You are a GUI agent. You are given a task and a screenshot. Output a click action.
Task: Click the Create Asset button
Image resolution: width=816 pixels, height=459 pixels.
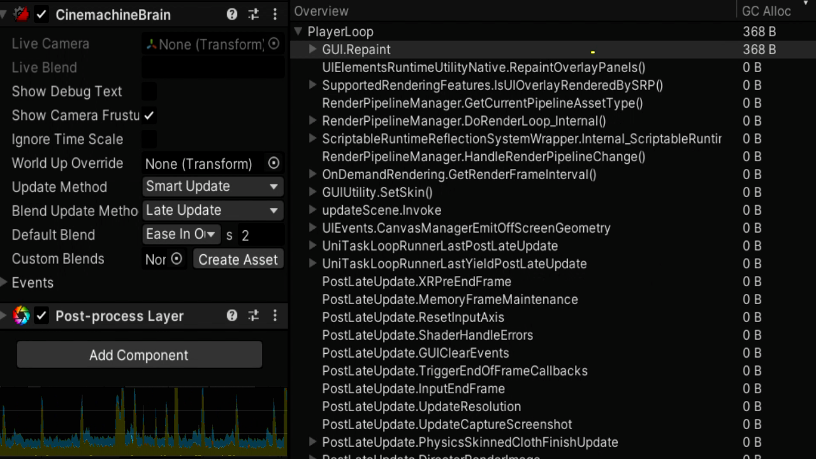(x=238, y=259)
